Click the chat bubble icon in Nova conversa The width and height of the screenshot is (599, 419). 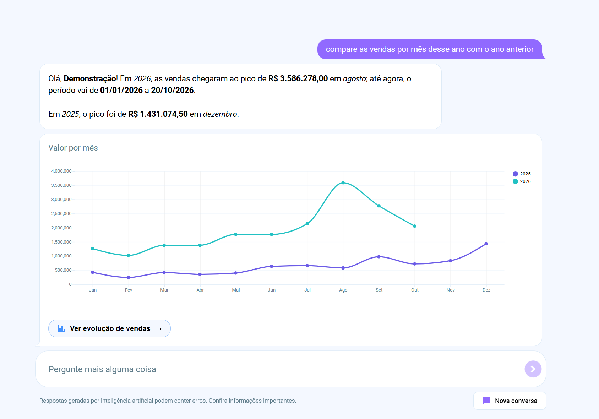click(486, 401)
